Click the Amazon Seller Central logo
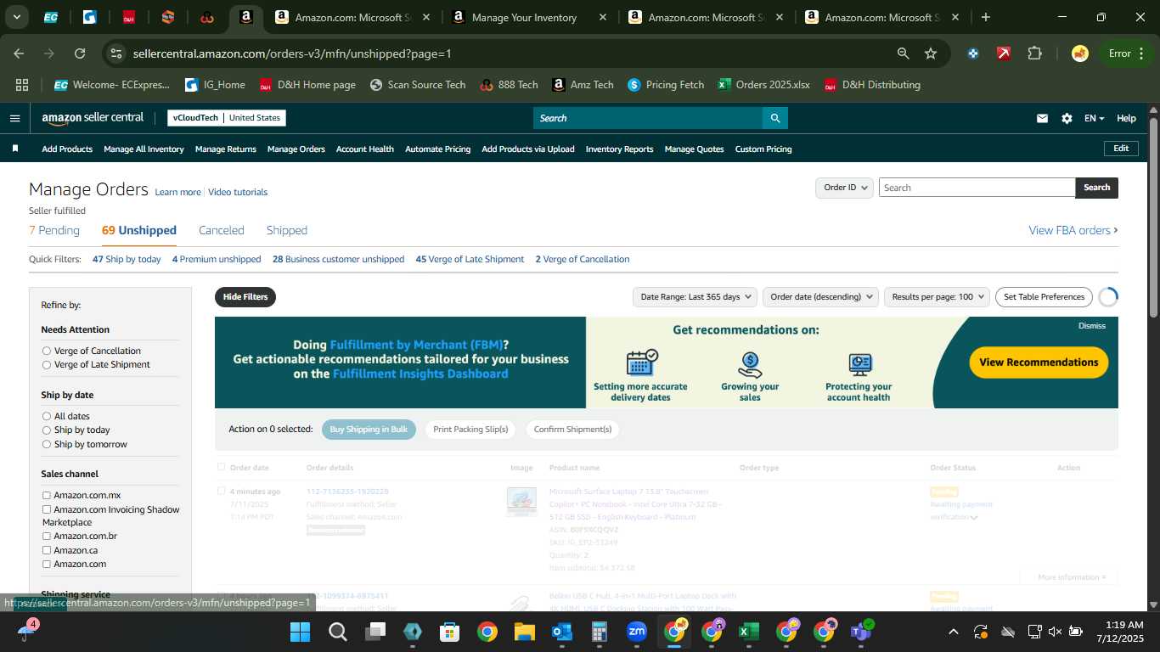This screenshot has width=1160, height=652. [x=93, y=118]
